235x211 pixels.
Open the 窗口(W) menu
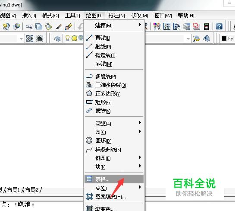[163, 16]
